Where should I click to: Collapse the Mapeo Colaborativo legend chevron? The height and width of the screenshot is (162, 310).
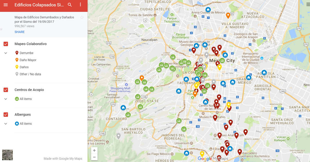6,53
